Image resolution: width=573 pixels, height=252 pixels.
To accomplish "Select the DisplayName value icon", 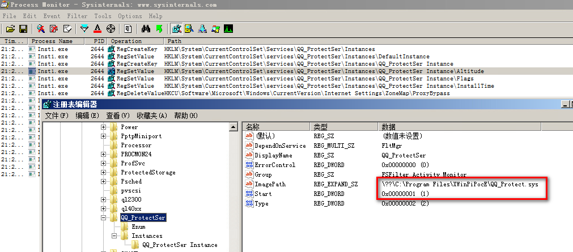I will (249, 155).
